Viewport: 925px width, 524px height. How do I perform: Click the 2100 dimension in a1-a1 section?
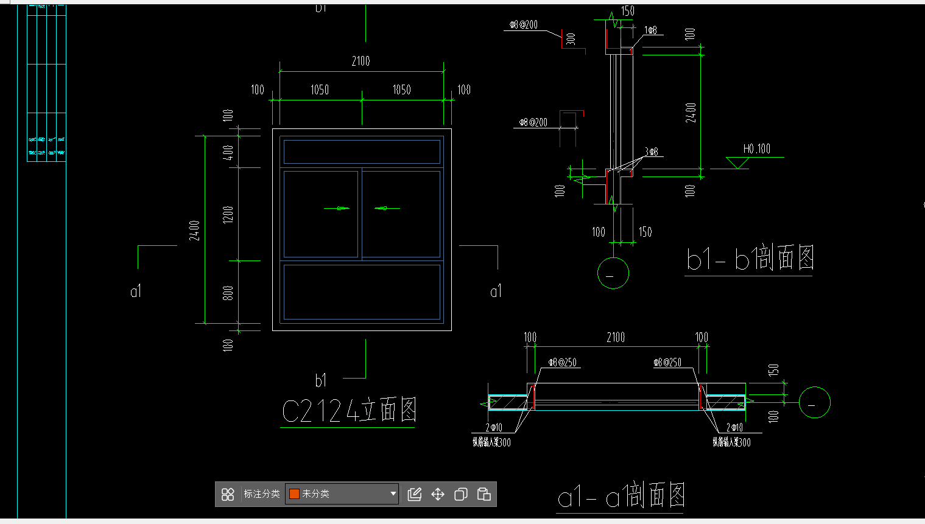(x=616, y=337)
